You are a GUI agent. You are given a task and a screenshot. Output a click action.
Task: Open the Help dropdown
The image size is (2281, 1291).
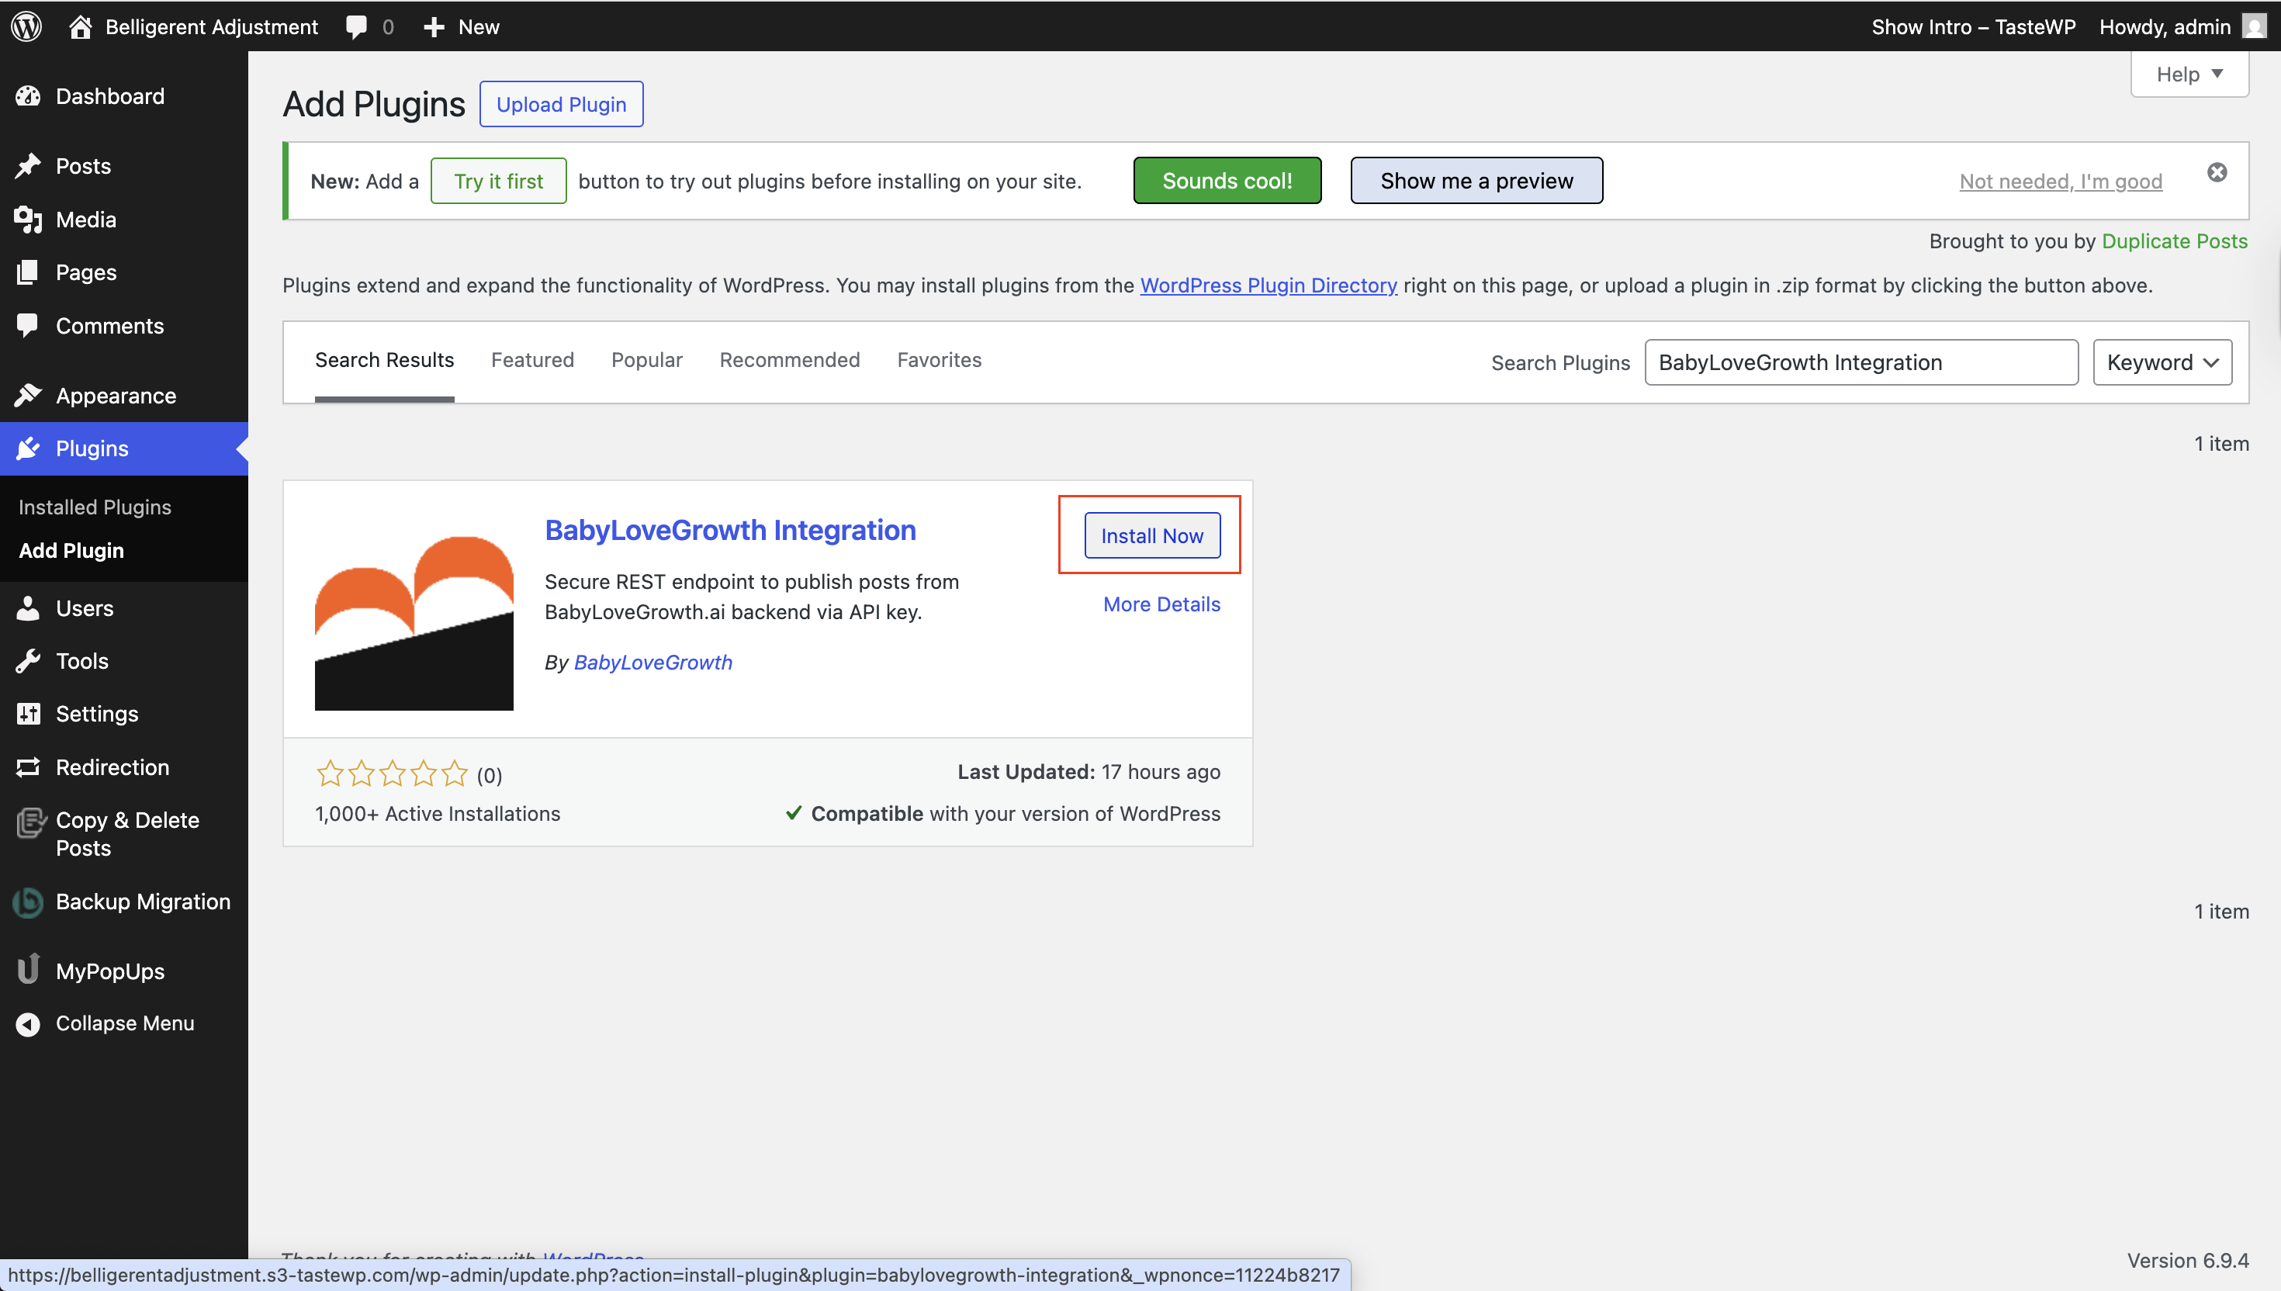click(2189, 74)
